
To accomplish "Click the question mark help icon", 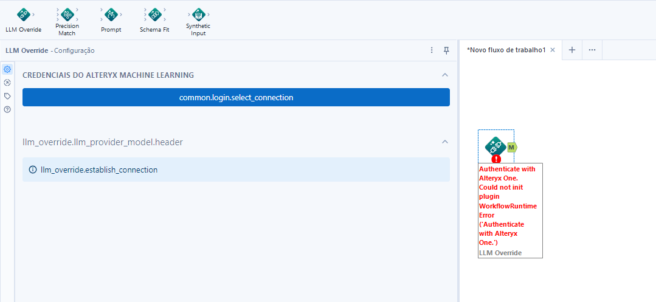I will [x=7, y=109].
